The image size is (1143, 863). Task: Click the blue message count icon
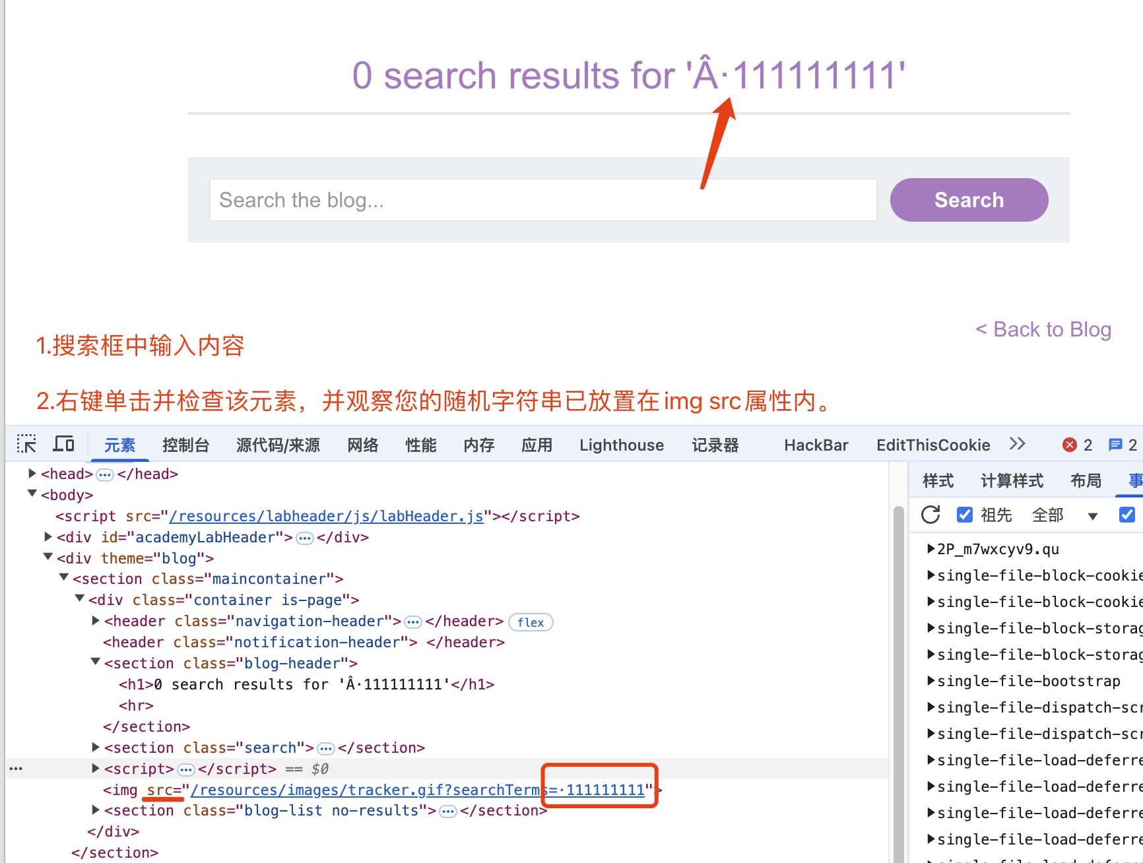click(1115, 445)
